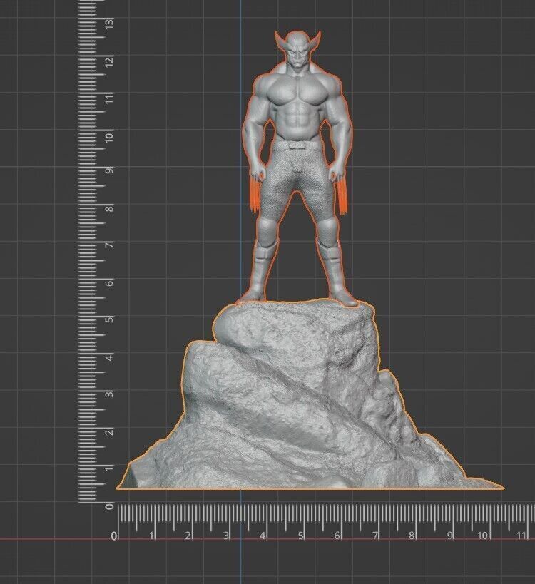Viewport: 535px width, 584px height.
Task: Click the '3' label on the vertical ruler
Action: (x=109, y=394)
